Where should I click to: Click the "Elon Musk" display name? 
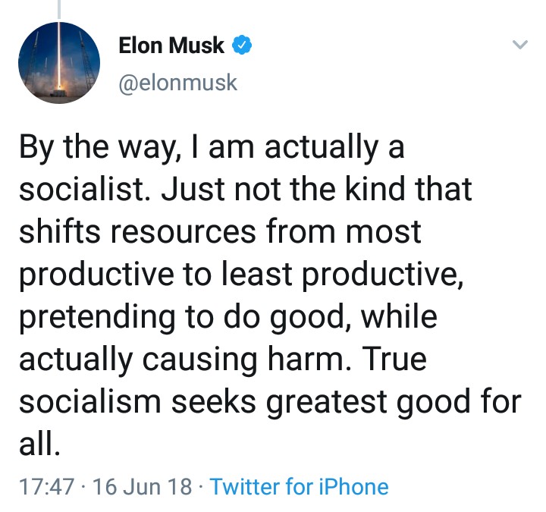click(x=171, y=46)
